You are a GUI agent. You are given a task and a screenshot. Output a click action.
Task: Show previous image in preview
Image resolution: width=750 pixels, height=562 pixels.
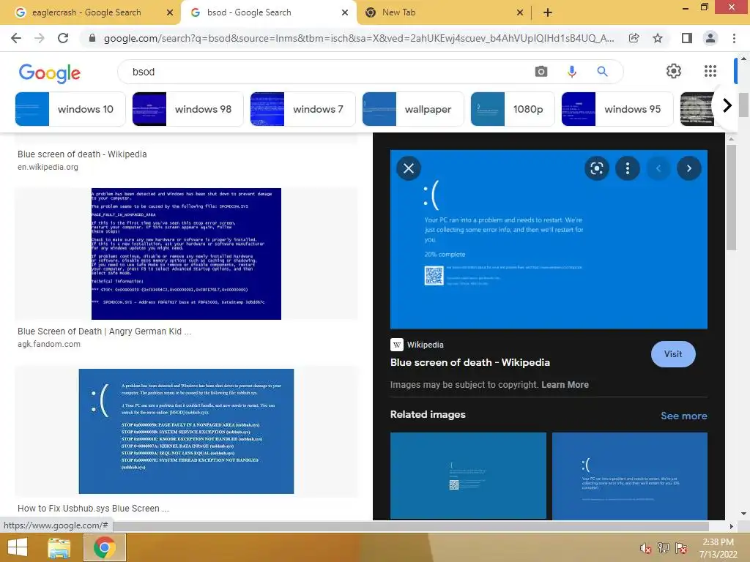[658, 168]
